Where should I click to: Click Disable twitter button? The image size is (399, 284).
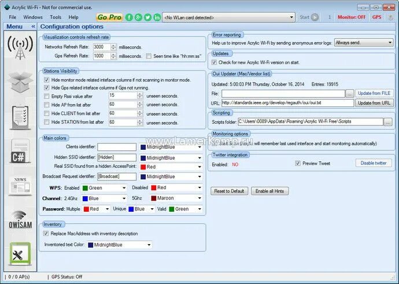pos(374,163)
